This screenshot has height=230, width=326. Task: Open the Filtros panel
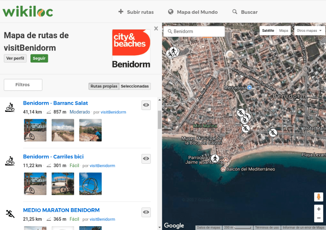tap(23, 85)
